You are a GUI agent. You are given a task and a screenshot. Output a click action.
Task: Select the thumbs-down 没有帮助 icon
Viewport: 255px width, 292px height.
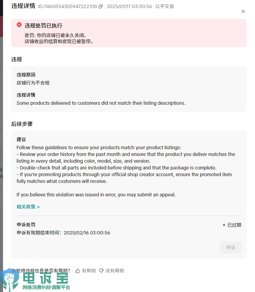(101, 271)
